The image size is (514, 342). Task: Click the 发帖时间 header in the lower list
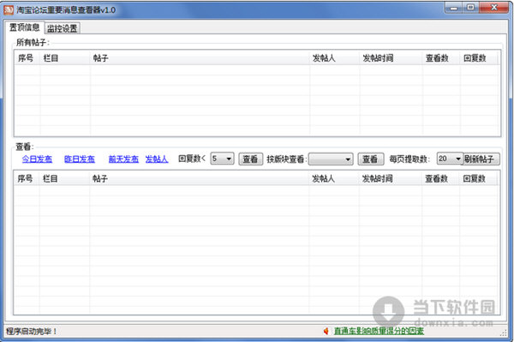(x=391, y=178)
